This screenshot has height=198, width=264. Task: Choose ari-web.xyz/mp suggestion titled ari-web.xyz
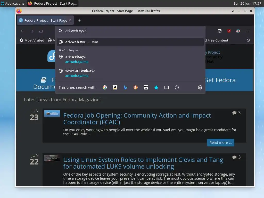pos(130,59)
